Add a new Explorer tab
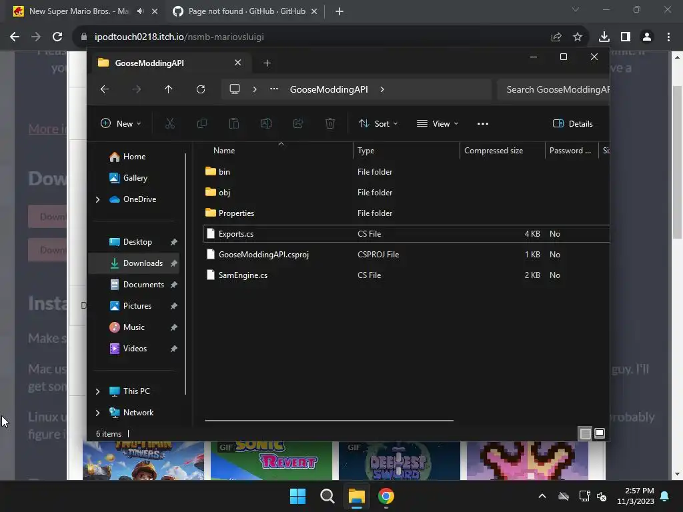 coord(267,63)
